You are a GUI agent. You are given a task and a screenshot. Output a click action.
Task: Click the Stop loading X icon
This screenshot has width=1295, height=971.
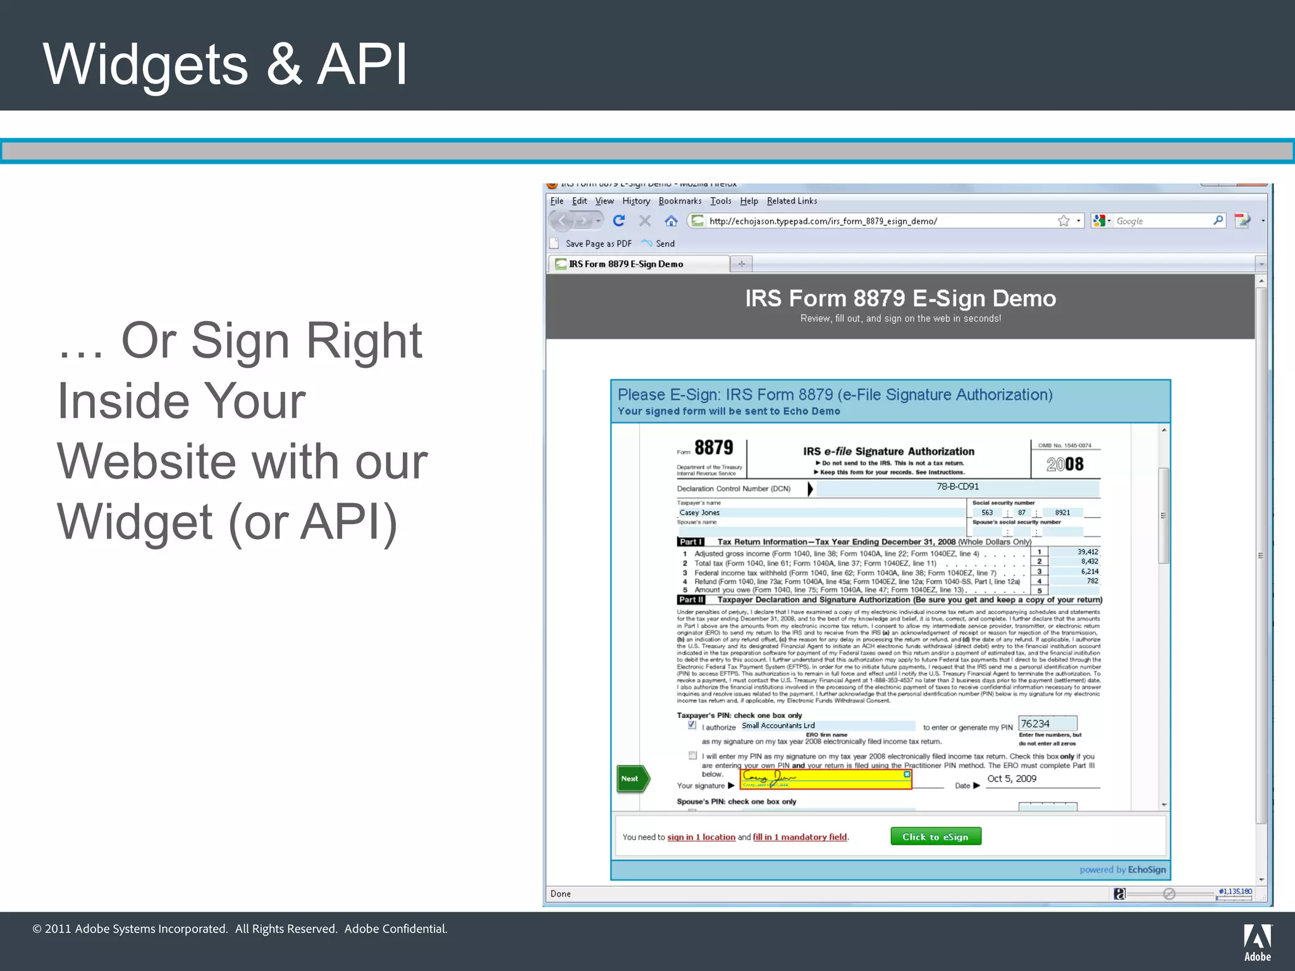(645, 221)
